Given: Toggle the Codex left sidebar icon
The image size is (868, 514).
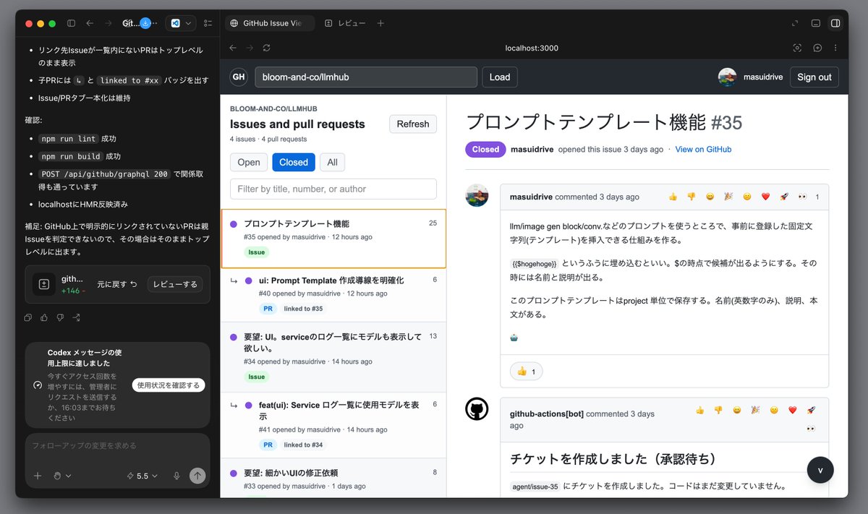Looking at the screenshot, I should 71,23.
